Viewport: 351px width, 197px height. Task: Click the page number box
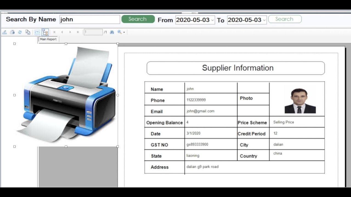93,32
